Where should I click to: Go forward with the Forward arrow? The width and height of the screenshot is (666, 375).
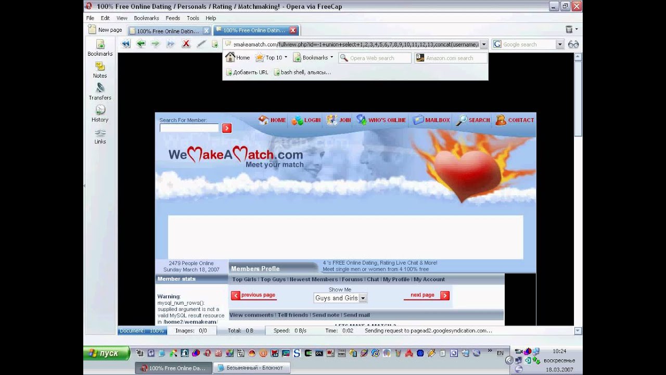(x=155, y=44)
